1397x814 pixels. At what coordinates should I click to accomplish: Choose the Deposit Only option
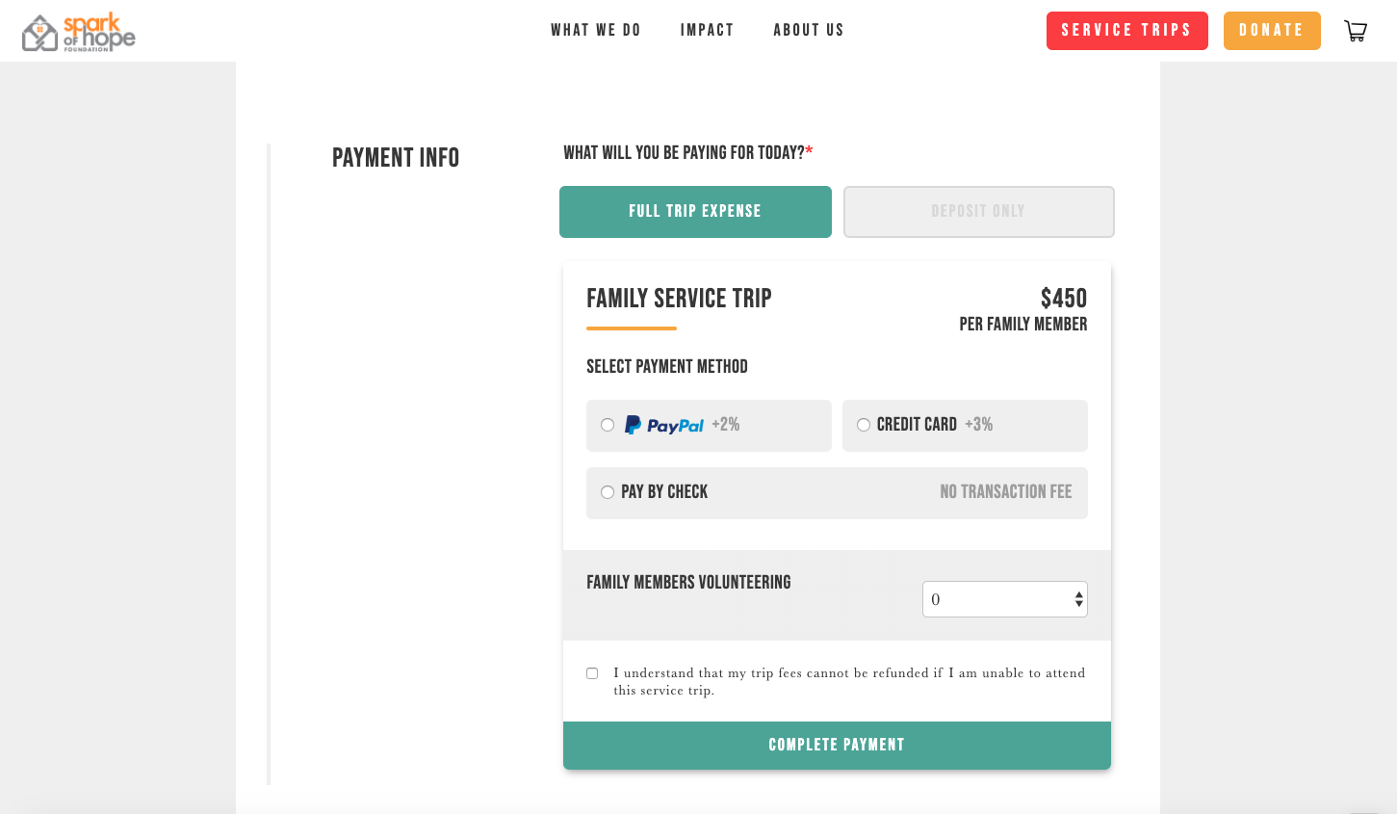(978, 212)
